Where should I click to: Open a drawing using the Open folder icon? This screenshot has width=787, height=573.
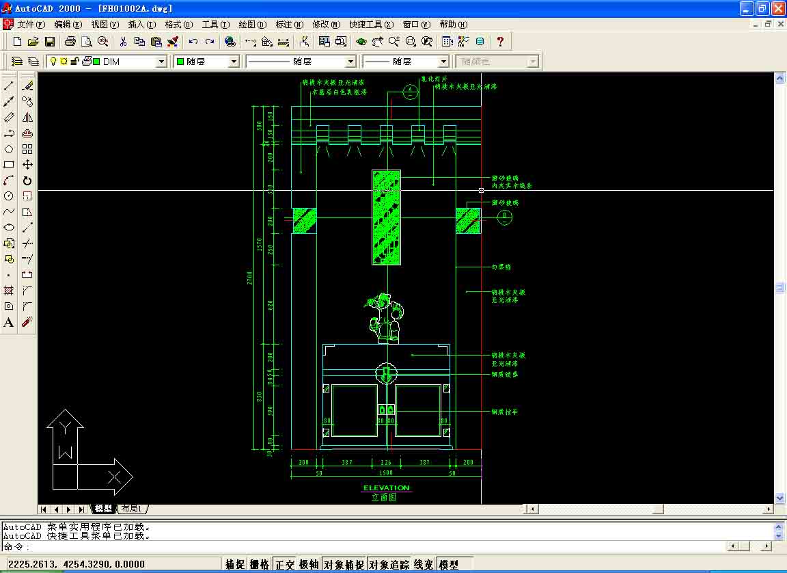tap(33, 42)
